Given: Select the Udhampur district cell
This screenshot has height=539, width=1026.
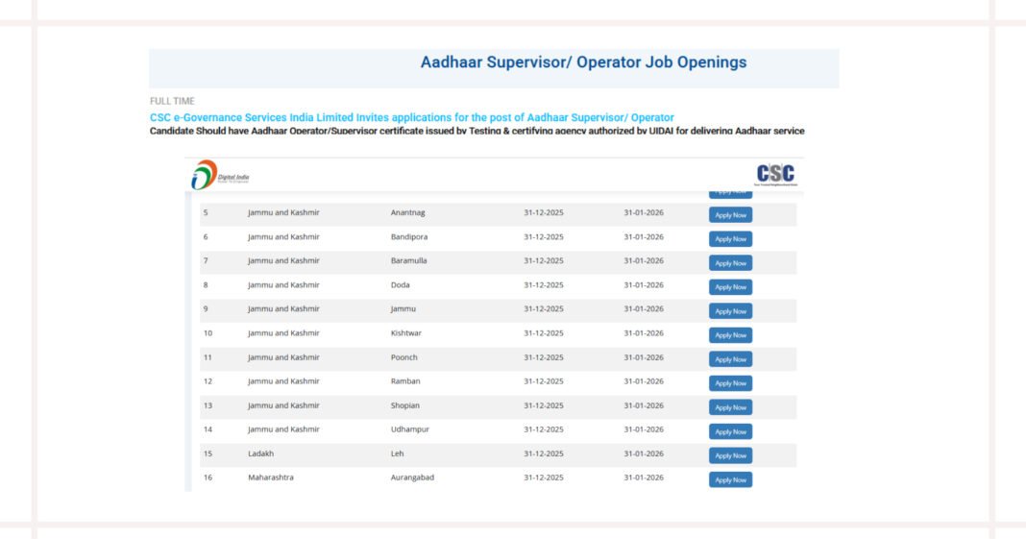Looking at the screenshot, I should 409,429.
